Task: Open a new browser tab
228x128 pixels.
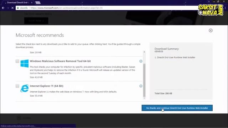Action: pos(38,2)
